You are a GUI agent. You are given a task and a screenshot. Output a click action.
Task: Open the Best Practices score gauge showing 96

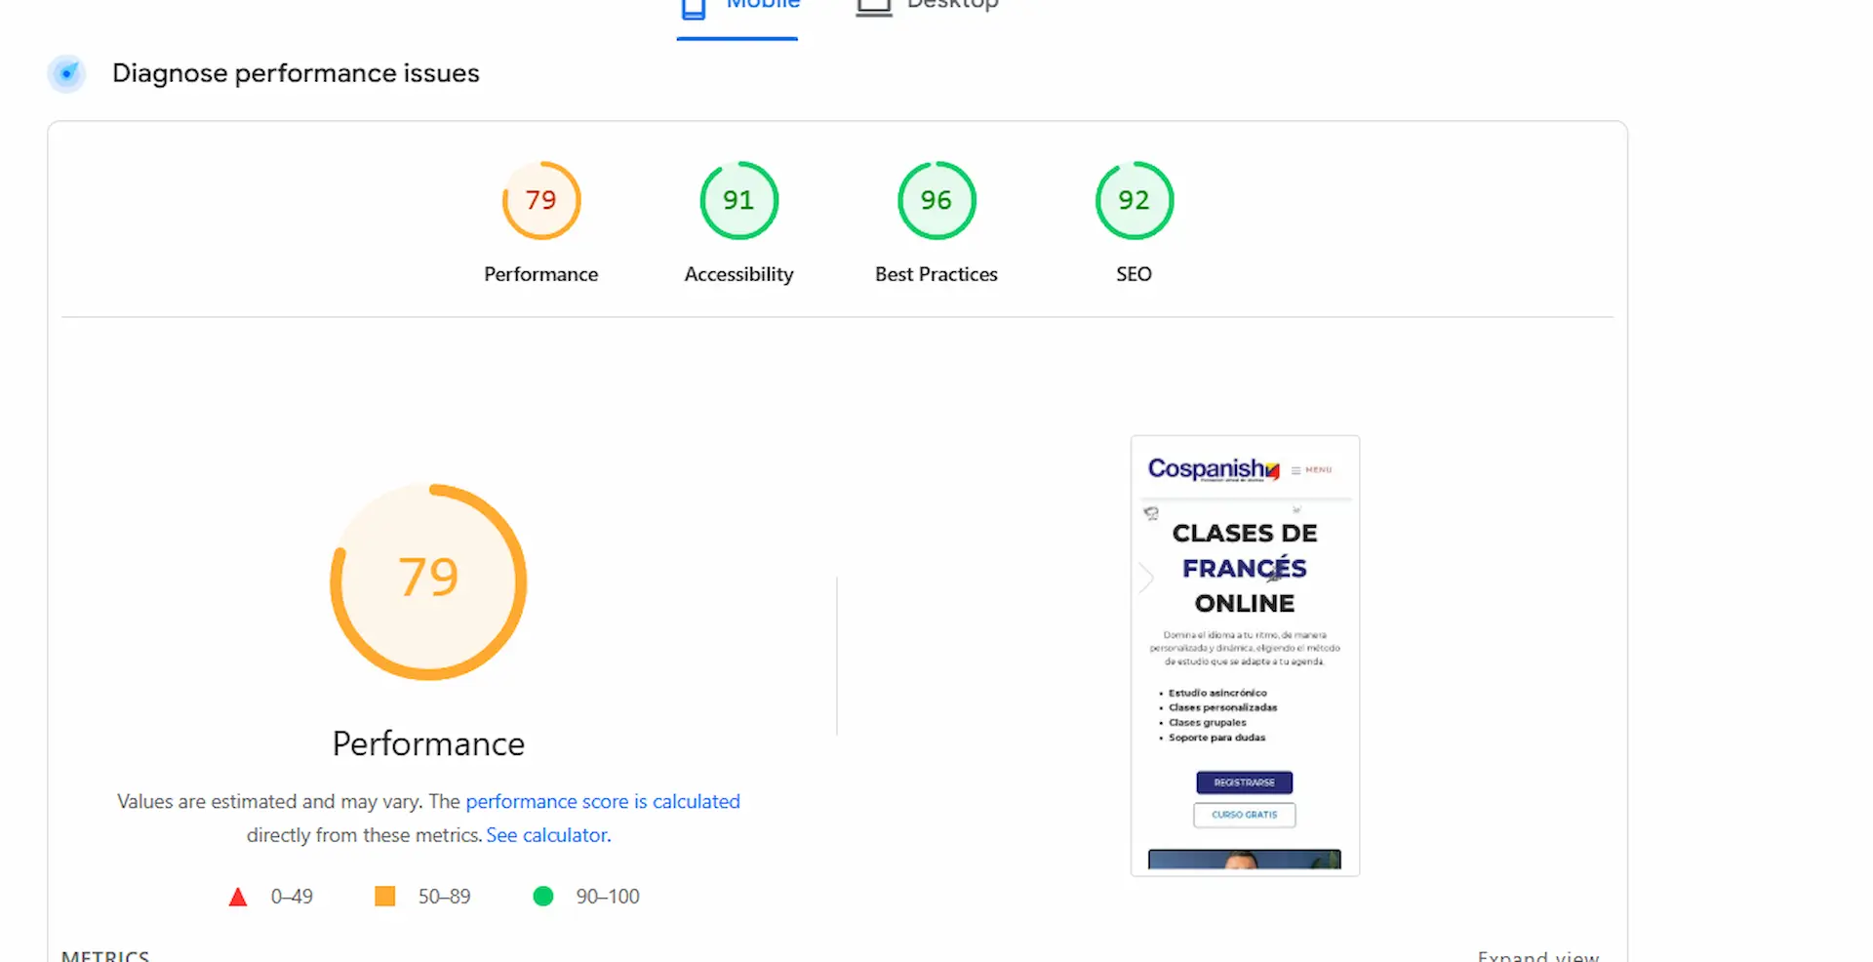point(936,201)
